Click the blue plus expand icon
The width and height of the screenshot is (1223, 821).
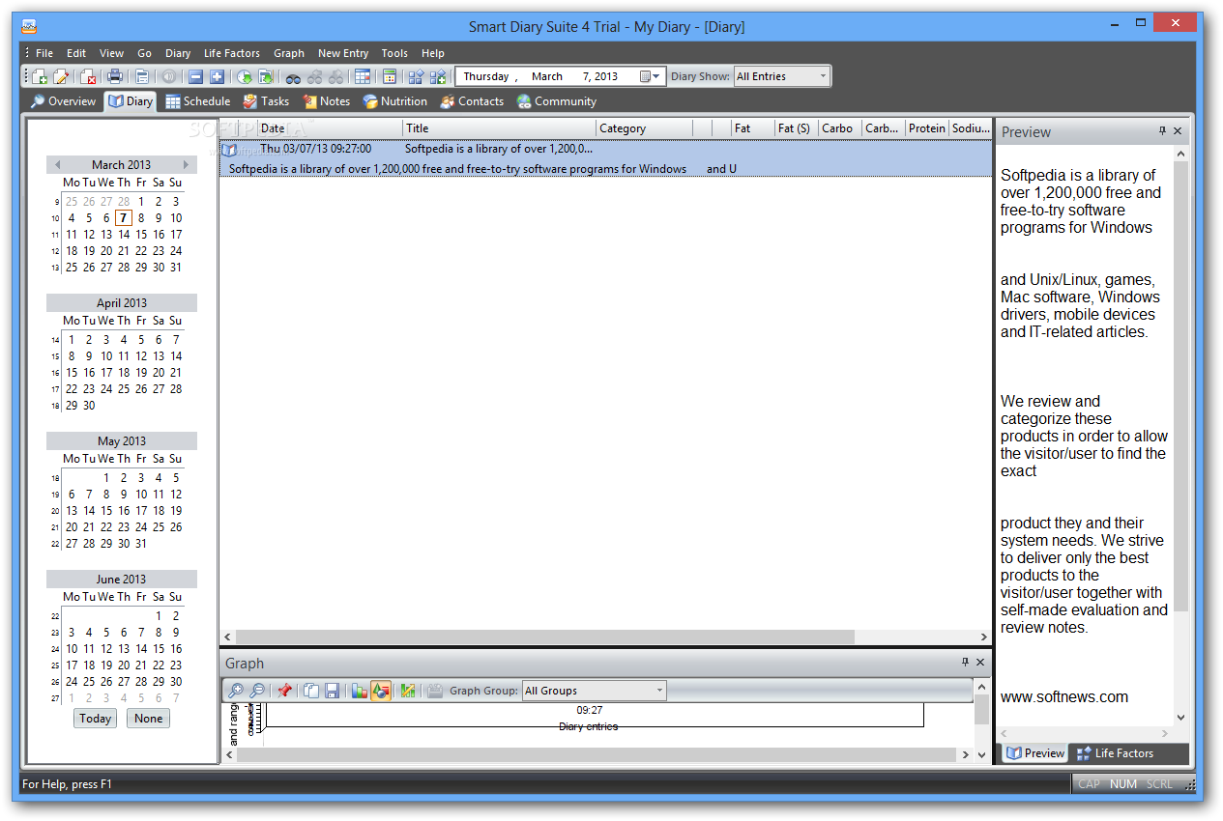(217, 77)
